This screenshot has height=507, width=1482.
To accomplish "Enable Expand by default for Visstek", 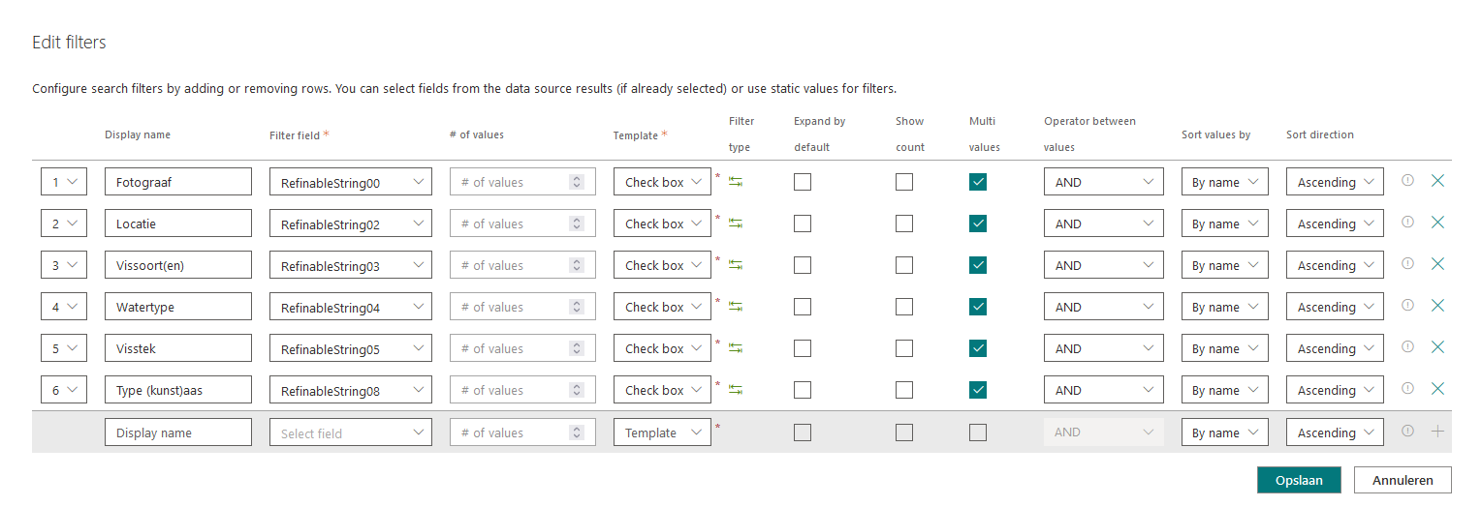I will coord(803,348).
